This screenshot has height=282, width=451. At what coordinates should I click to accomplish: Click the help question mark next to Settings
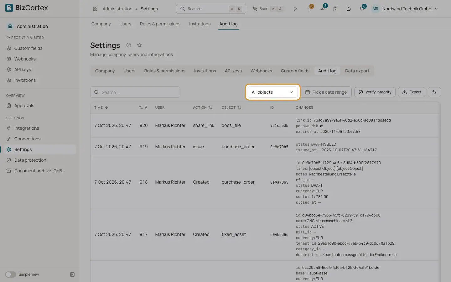129,45
